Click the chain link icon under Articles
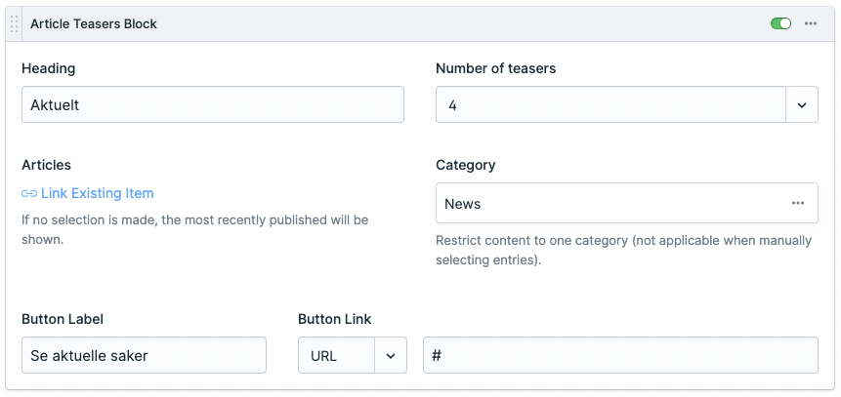This screenshot has width=841, height=397. (29, 194)
